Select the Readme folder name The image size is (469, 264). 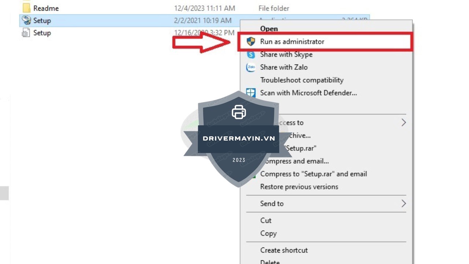pyautogui.click(x=46, y=8)
